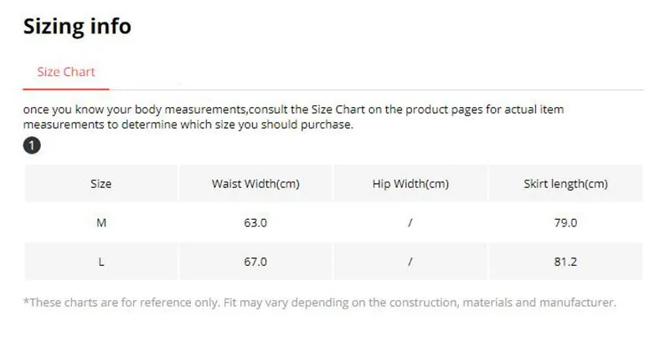The image size is (670, 341).
Task: Click the 63.0 waist width value
Action: [x=255, y=223]
